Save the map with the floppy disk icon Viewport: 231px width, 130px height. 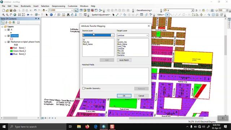click(x=11, y=10)
